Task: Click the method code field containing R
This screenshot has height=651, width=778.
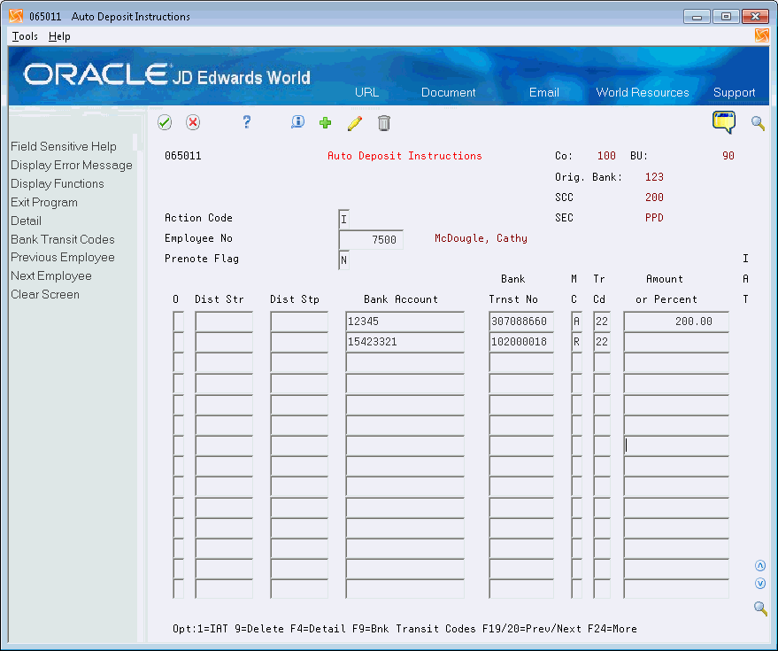Action: (x=576, y=342)
